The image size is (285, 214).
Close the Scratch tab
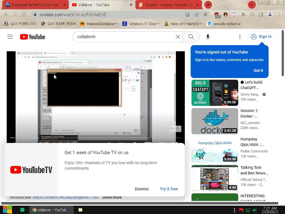click(198, 5)
